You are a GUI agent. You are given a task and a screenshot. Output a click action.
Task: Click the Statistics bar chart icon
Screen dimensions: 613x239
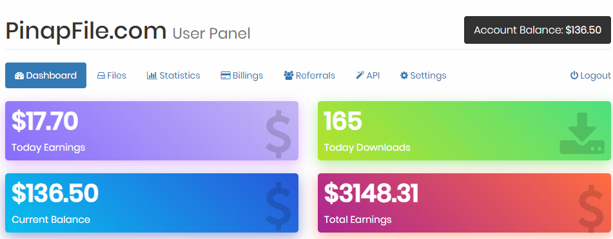point(151,75)
